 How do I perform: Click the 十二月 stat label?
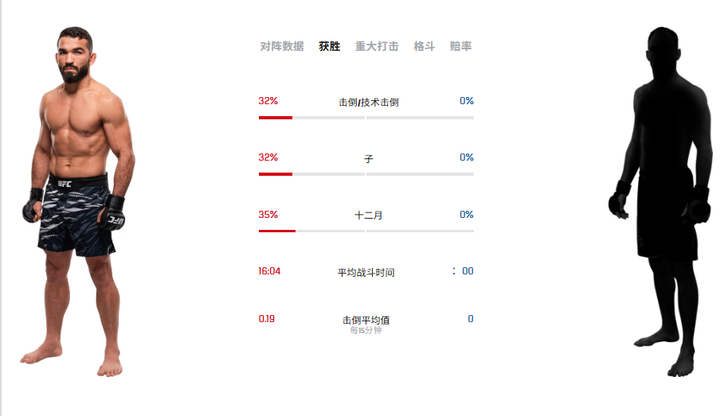[368, 216]
